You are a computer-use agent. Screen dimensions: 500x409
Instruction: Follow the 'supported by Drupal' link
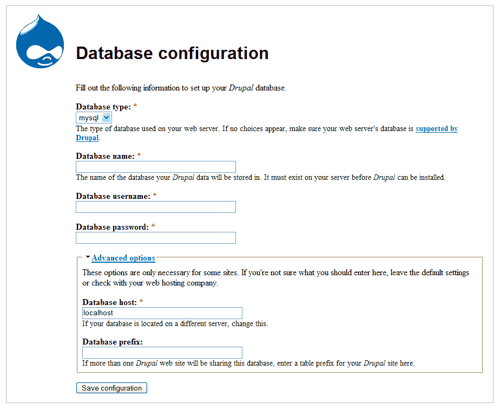[x=437, y=129]
